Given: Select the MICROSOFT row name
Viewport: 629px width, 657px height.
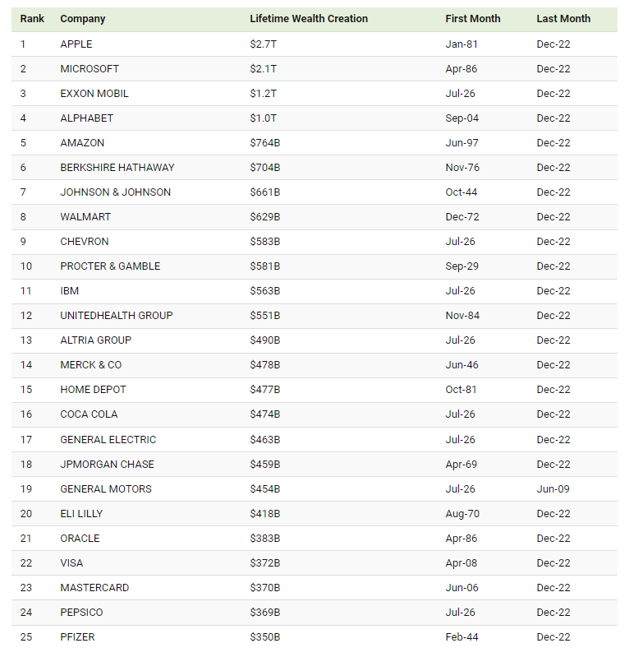Looking at the screenshot, I should pyautogui.click(x=90, y=69).
